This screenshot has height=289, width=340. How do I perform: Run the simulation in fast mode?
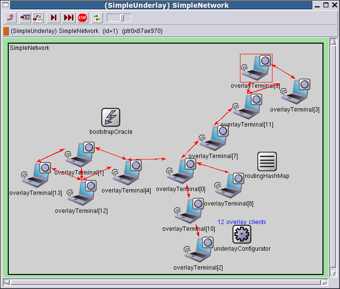(x=69, y=17)
